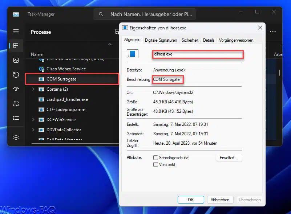
Task: Click the sort chevron above Name column
Action: pyautogui.click(x=110, y=44)
